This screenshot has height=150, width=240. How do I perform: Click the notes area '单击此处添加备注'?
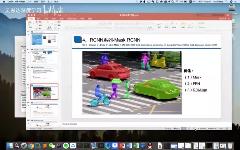69,124
